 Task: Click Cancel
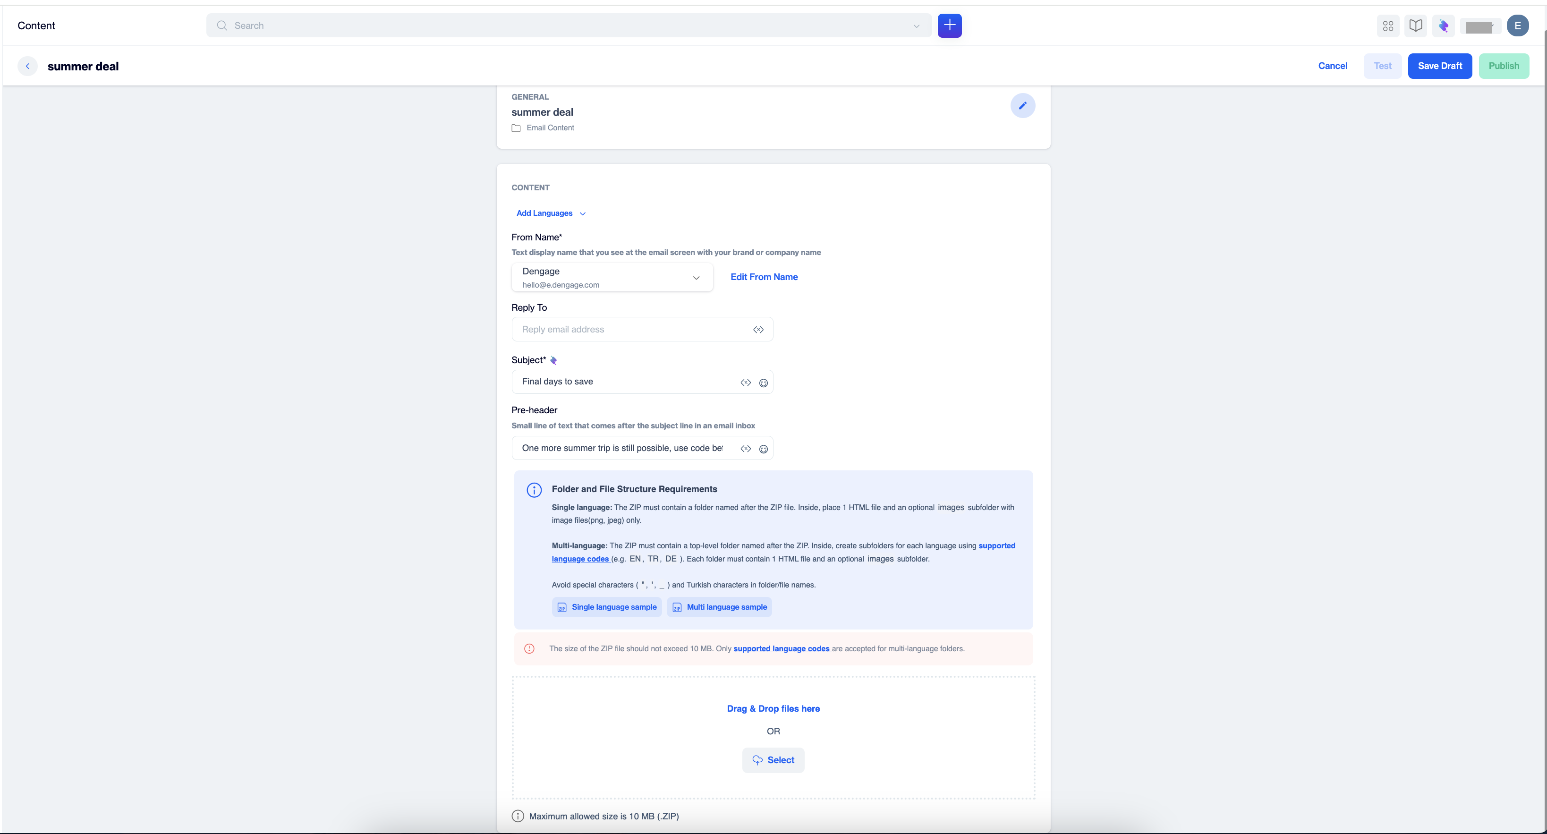[x=1333, y=66]
